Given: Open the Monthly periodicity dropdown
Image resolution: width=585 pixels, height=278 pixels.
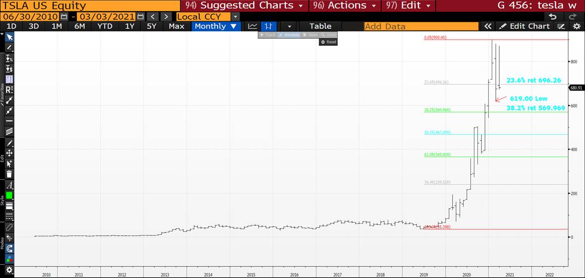Looking at the screenshot, I should (216, 26).
